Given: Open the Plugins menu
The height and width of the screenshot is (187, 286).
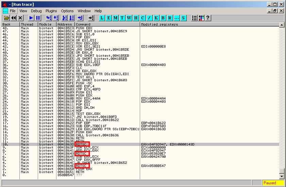Looking at the screenshot, I should pos(51,11).
